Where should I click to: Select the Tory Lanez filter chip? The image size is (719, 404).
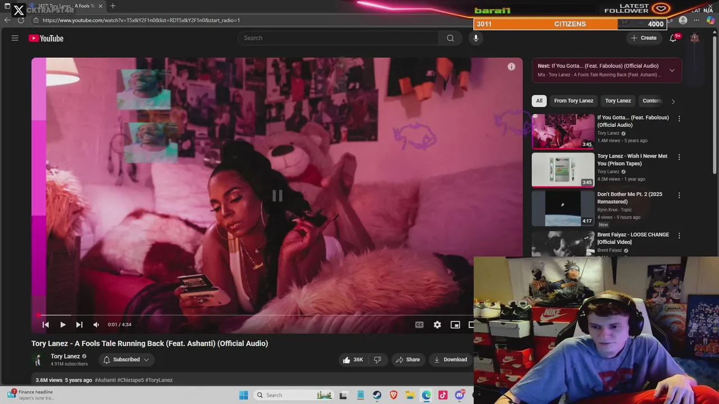point(618,101)
